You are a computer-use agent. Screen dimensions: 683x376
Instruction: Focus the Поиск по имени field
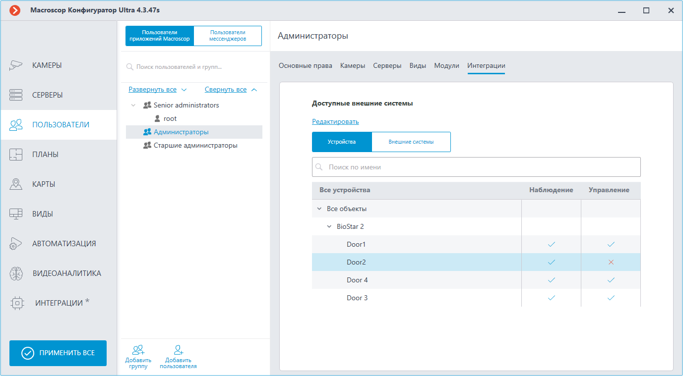(x=476, y=167)
